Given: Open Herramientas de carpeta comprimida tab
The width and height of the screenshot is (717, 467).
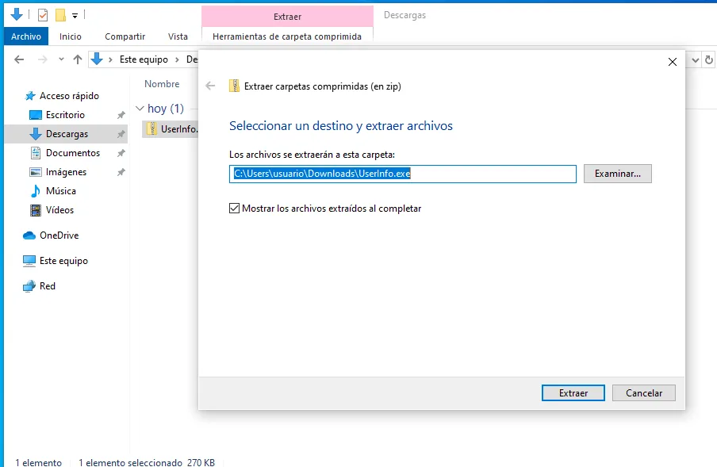Looking at the screenshot, I should coord(287,36).
